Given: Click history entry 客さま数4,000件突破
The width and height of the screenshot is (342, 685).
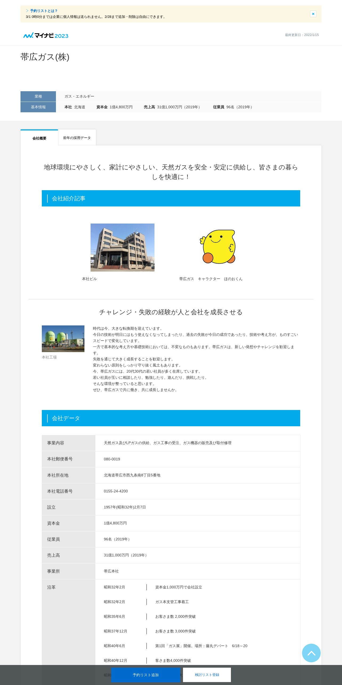Looking at the screenshot, I should 173,660.
